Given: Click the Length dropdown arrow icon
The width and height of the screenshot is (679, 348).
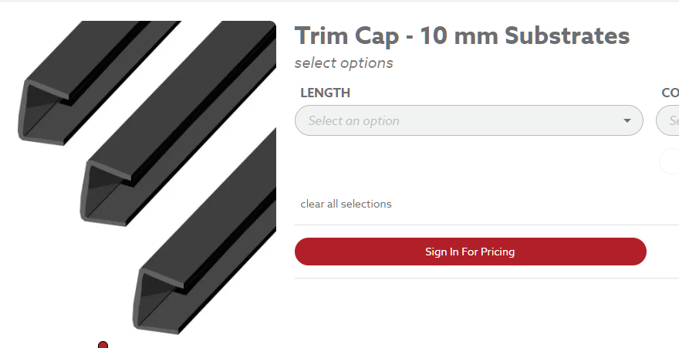Looking at the screenshot, I should (627, 121).
